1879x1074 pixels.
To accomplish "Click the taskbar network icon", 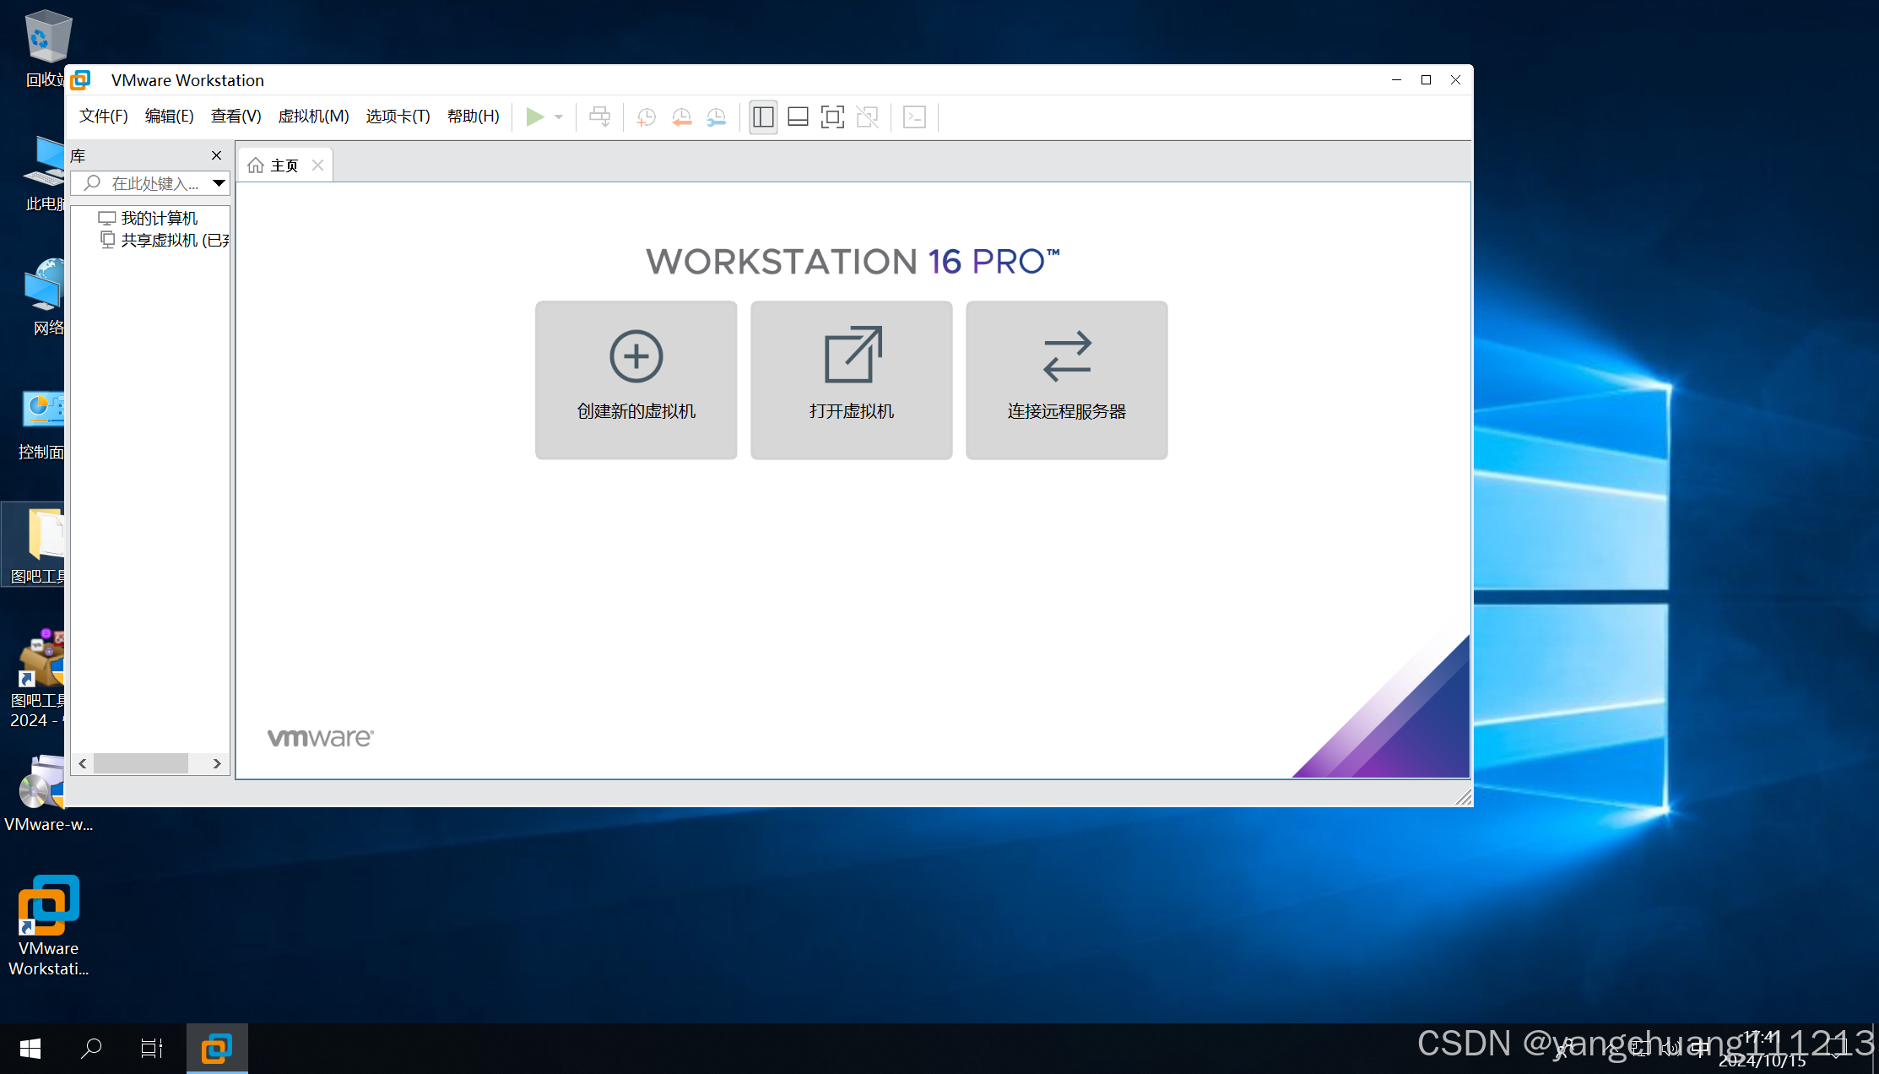I will point(1640,1049).
